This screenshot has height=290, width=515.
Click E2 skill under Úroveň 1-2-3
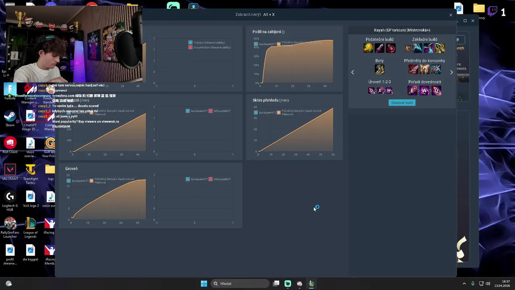[x=381, y=91]
